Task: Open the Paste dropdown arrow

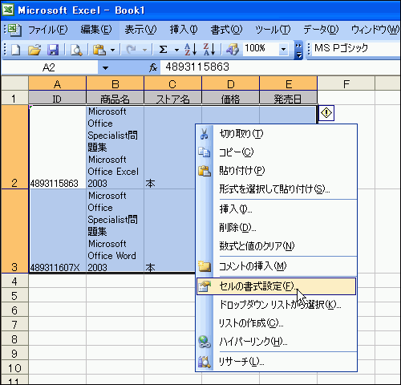Action: click(112, 50)
